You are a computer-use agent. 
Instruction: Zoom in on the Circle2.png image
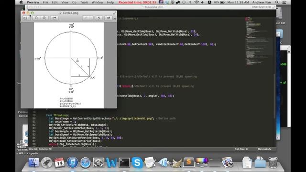click(x=44, y=18)
